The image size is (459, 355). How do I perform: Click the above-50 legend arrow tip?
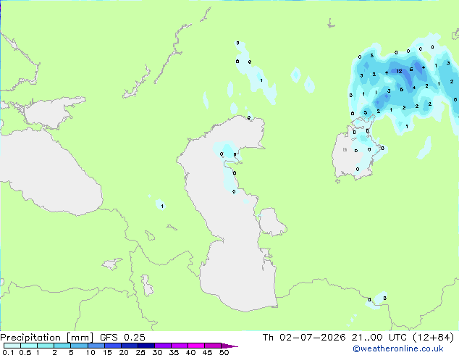tap(230, 346)
